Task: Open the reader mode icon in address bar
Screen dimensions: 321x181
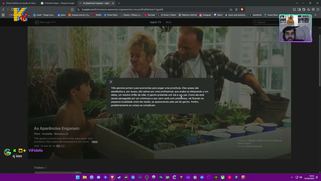Action: click(236, 10)
